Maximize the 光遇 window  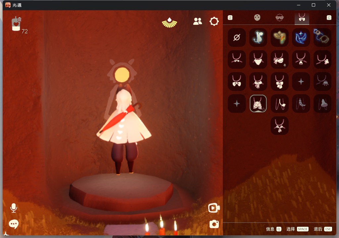(x=314, y=5)
